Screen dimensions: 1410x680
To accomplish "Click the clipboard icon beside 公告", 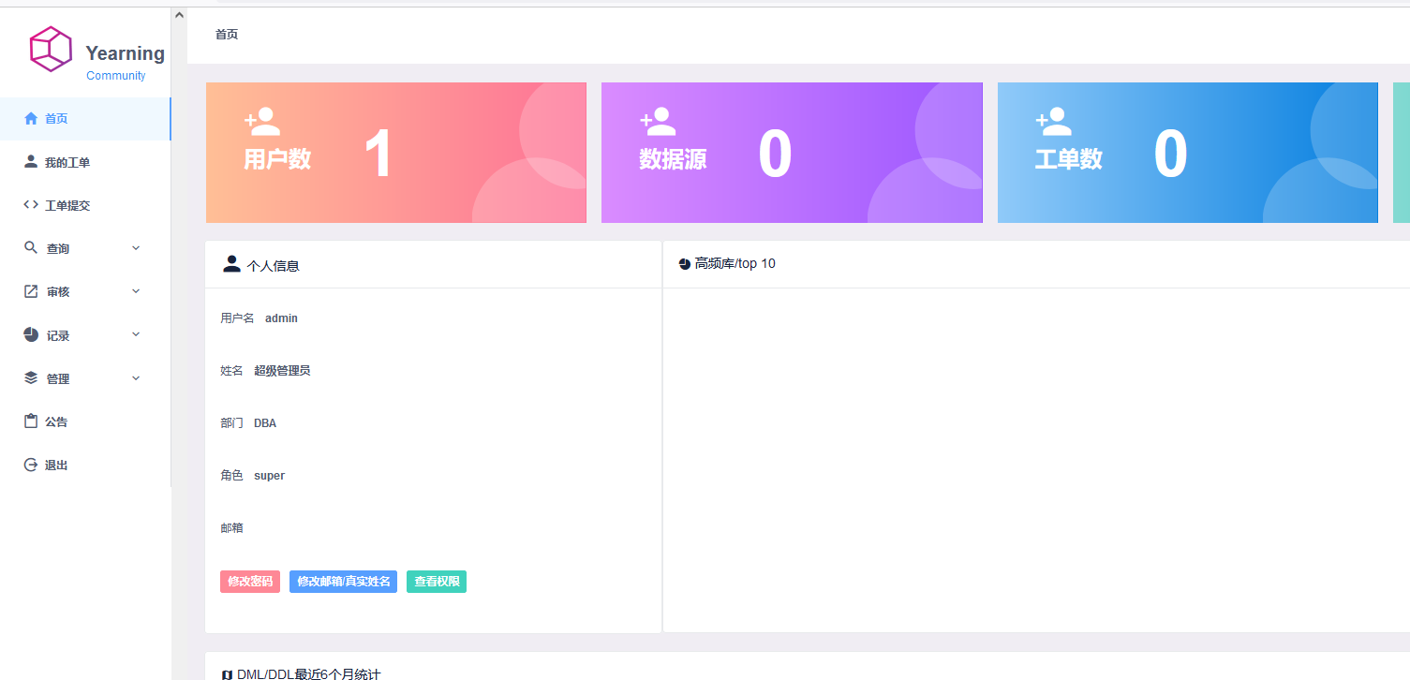I will pyautogui.click(x=31, y=421).
